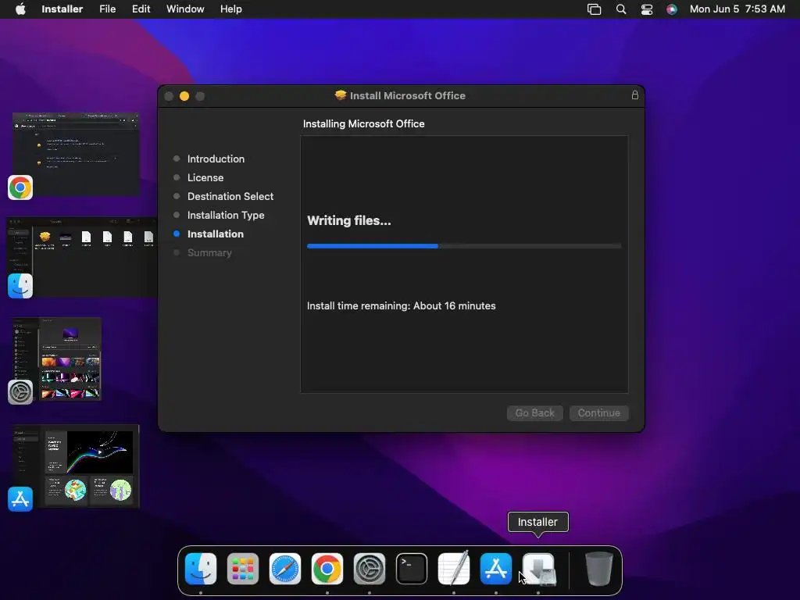Open the File menu

(107, 9)
